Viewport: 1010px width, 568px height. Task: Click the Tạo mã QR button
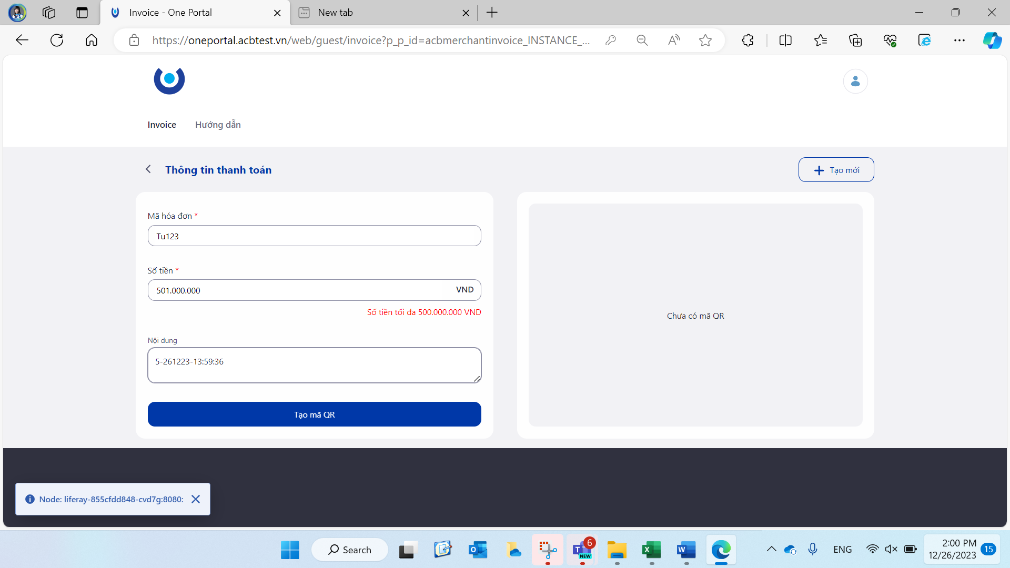[314, 413]
